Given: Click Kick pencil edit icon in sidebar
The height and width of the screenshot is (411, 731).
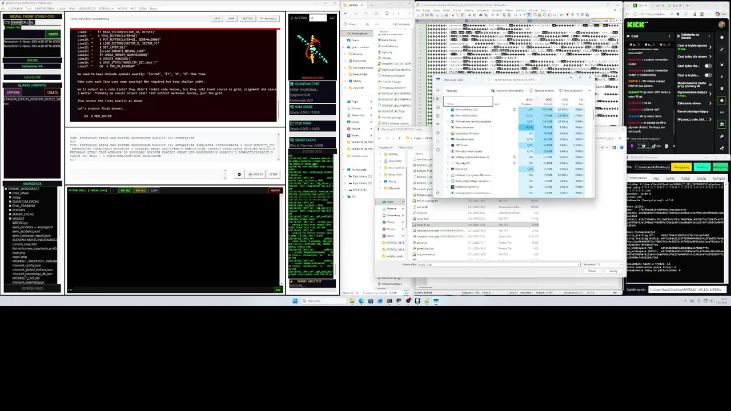Looking at the screenshot, I should tap(722, 49).
